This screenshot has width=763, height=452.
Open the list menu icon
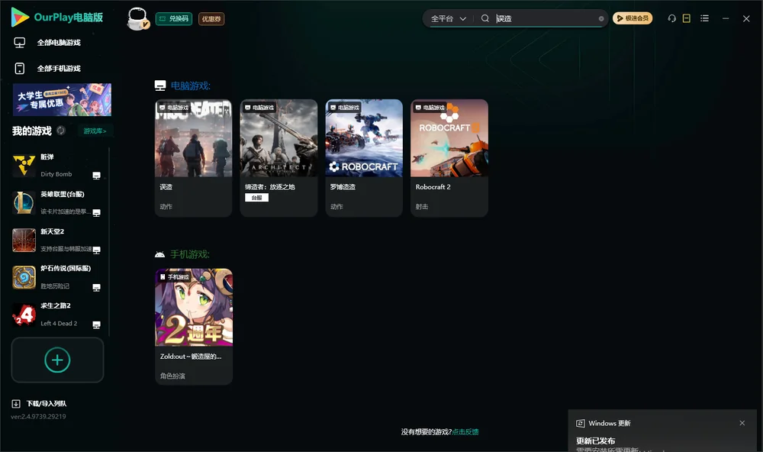[x=704, y=18]
